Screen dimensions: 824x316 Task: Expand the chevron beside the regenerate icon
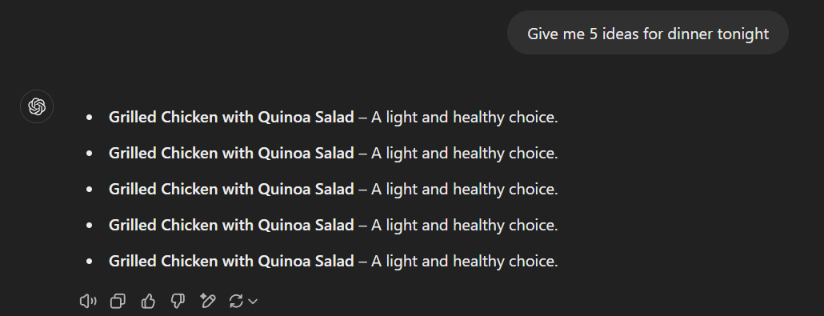pos(253,302)
